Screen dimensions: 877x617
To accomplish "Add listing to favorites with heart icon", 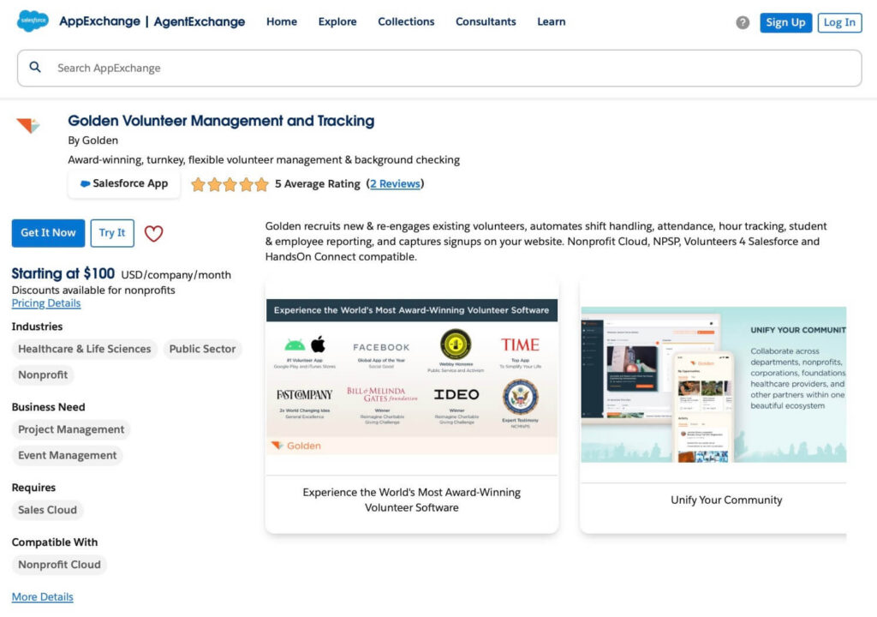I will 154,233.
